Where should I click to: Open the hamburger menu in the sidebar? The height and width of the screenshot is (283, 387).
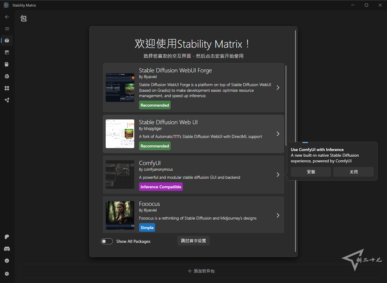[7, 29]
